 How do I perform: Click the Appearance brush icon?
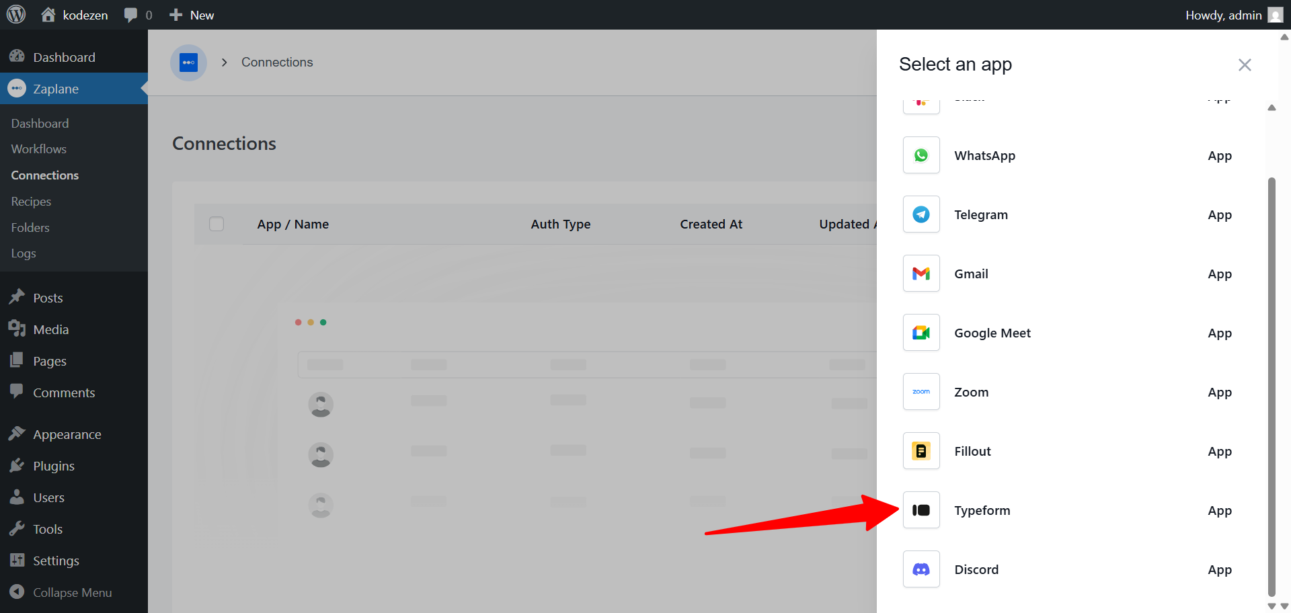17,434
